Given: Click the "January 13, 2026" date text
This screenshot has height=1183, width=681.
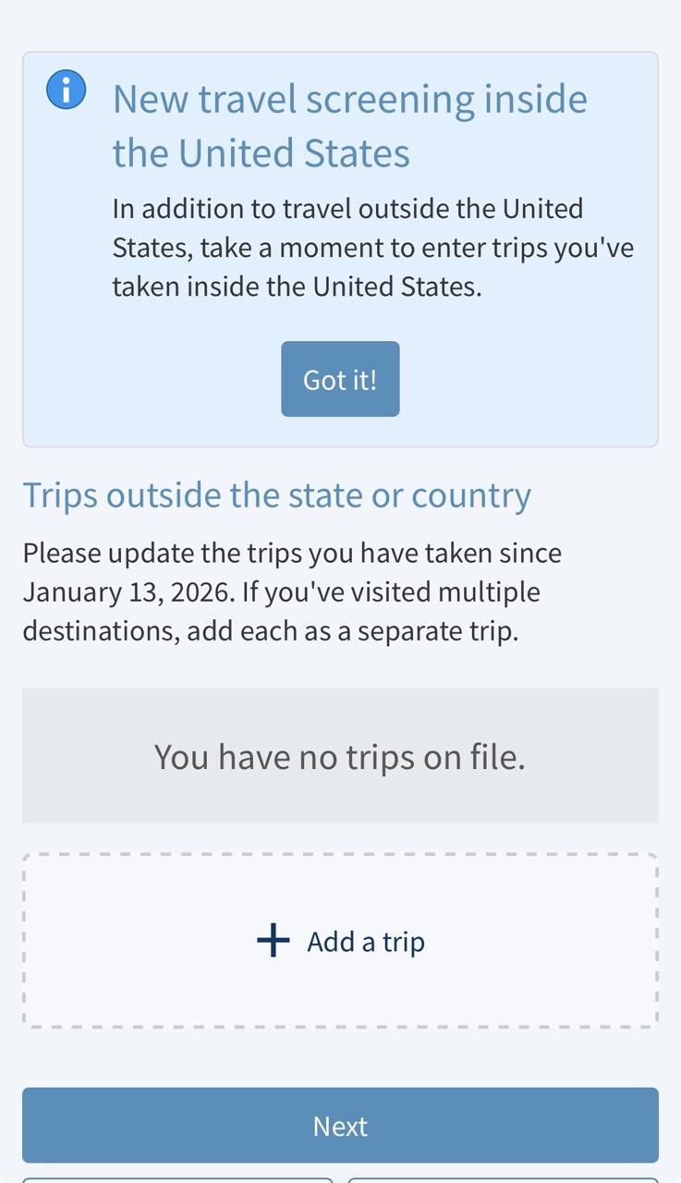Looking at the screenshot, I should coord(128,591).
